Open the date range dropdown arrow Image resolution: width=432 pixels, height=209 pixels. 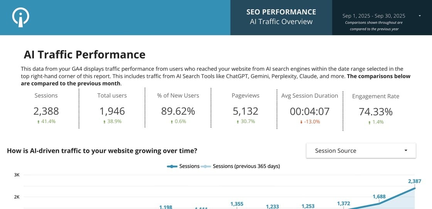coord(419,16)
